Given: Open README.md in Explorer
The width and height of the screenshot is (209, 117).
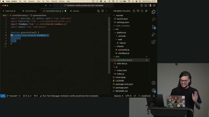Looking at the screenshot, I should coord(121,91).
